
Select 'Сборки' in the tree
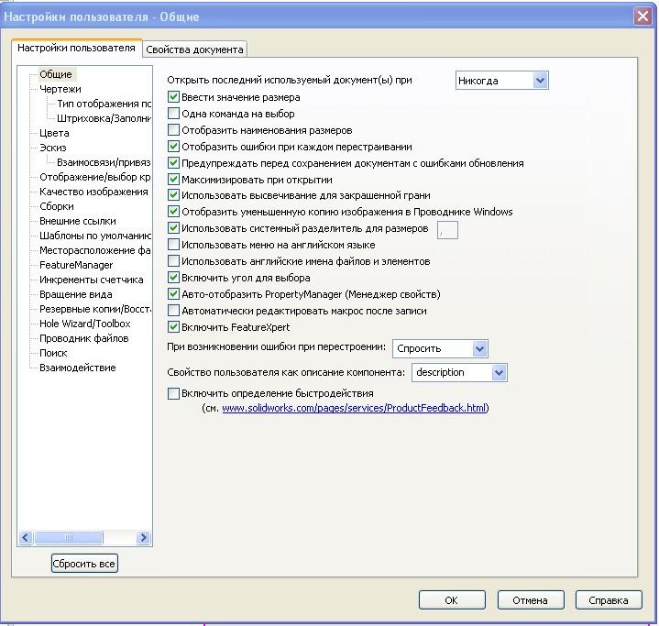[x=57, y=206]
